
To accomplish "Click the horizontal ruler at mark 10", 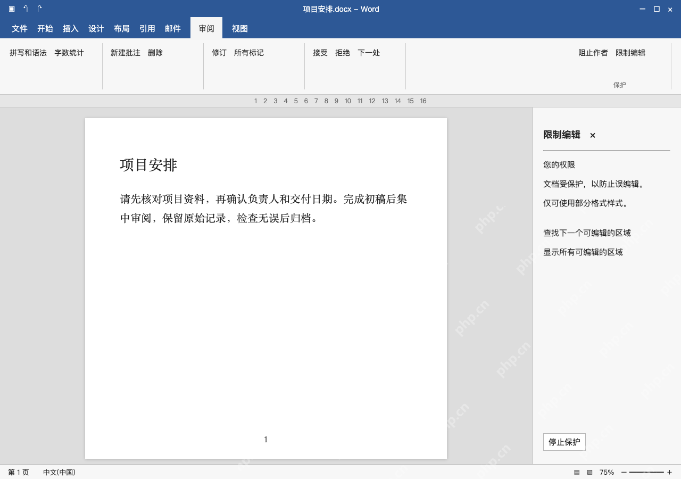I will point(348,101).
